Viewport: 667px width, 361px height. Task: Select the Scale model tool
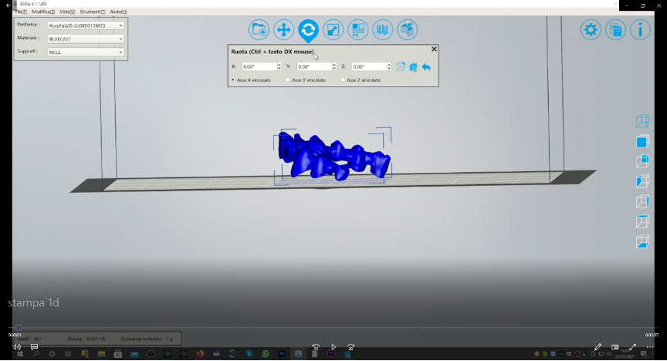pyautogui.click(x=333, y=30)
